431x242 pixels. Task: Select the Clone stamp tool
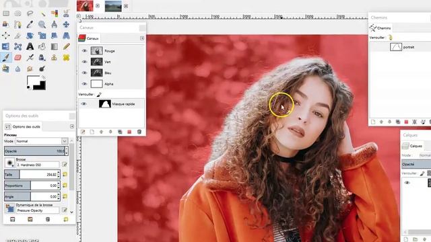(x=54, y=57)
